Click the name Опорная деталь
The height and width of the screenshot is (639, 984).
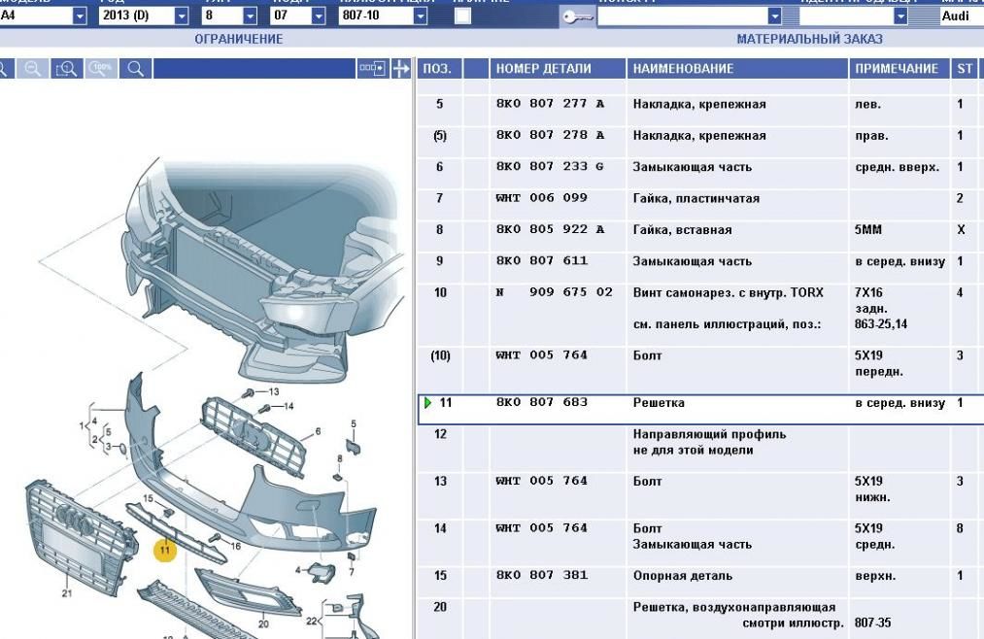click(682, 576)
